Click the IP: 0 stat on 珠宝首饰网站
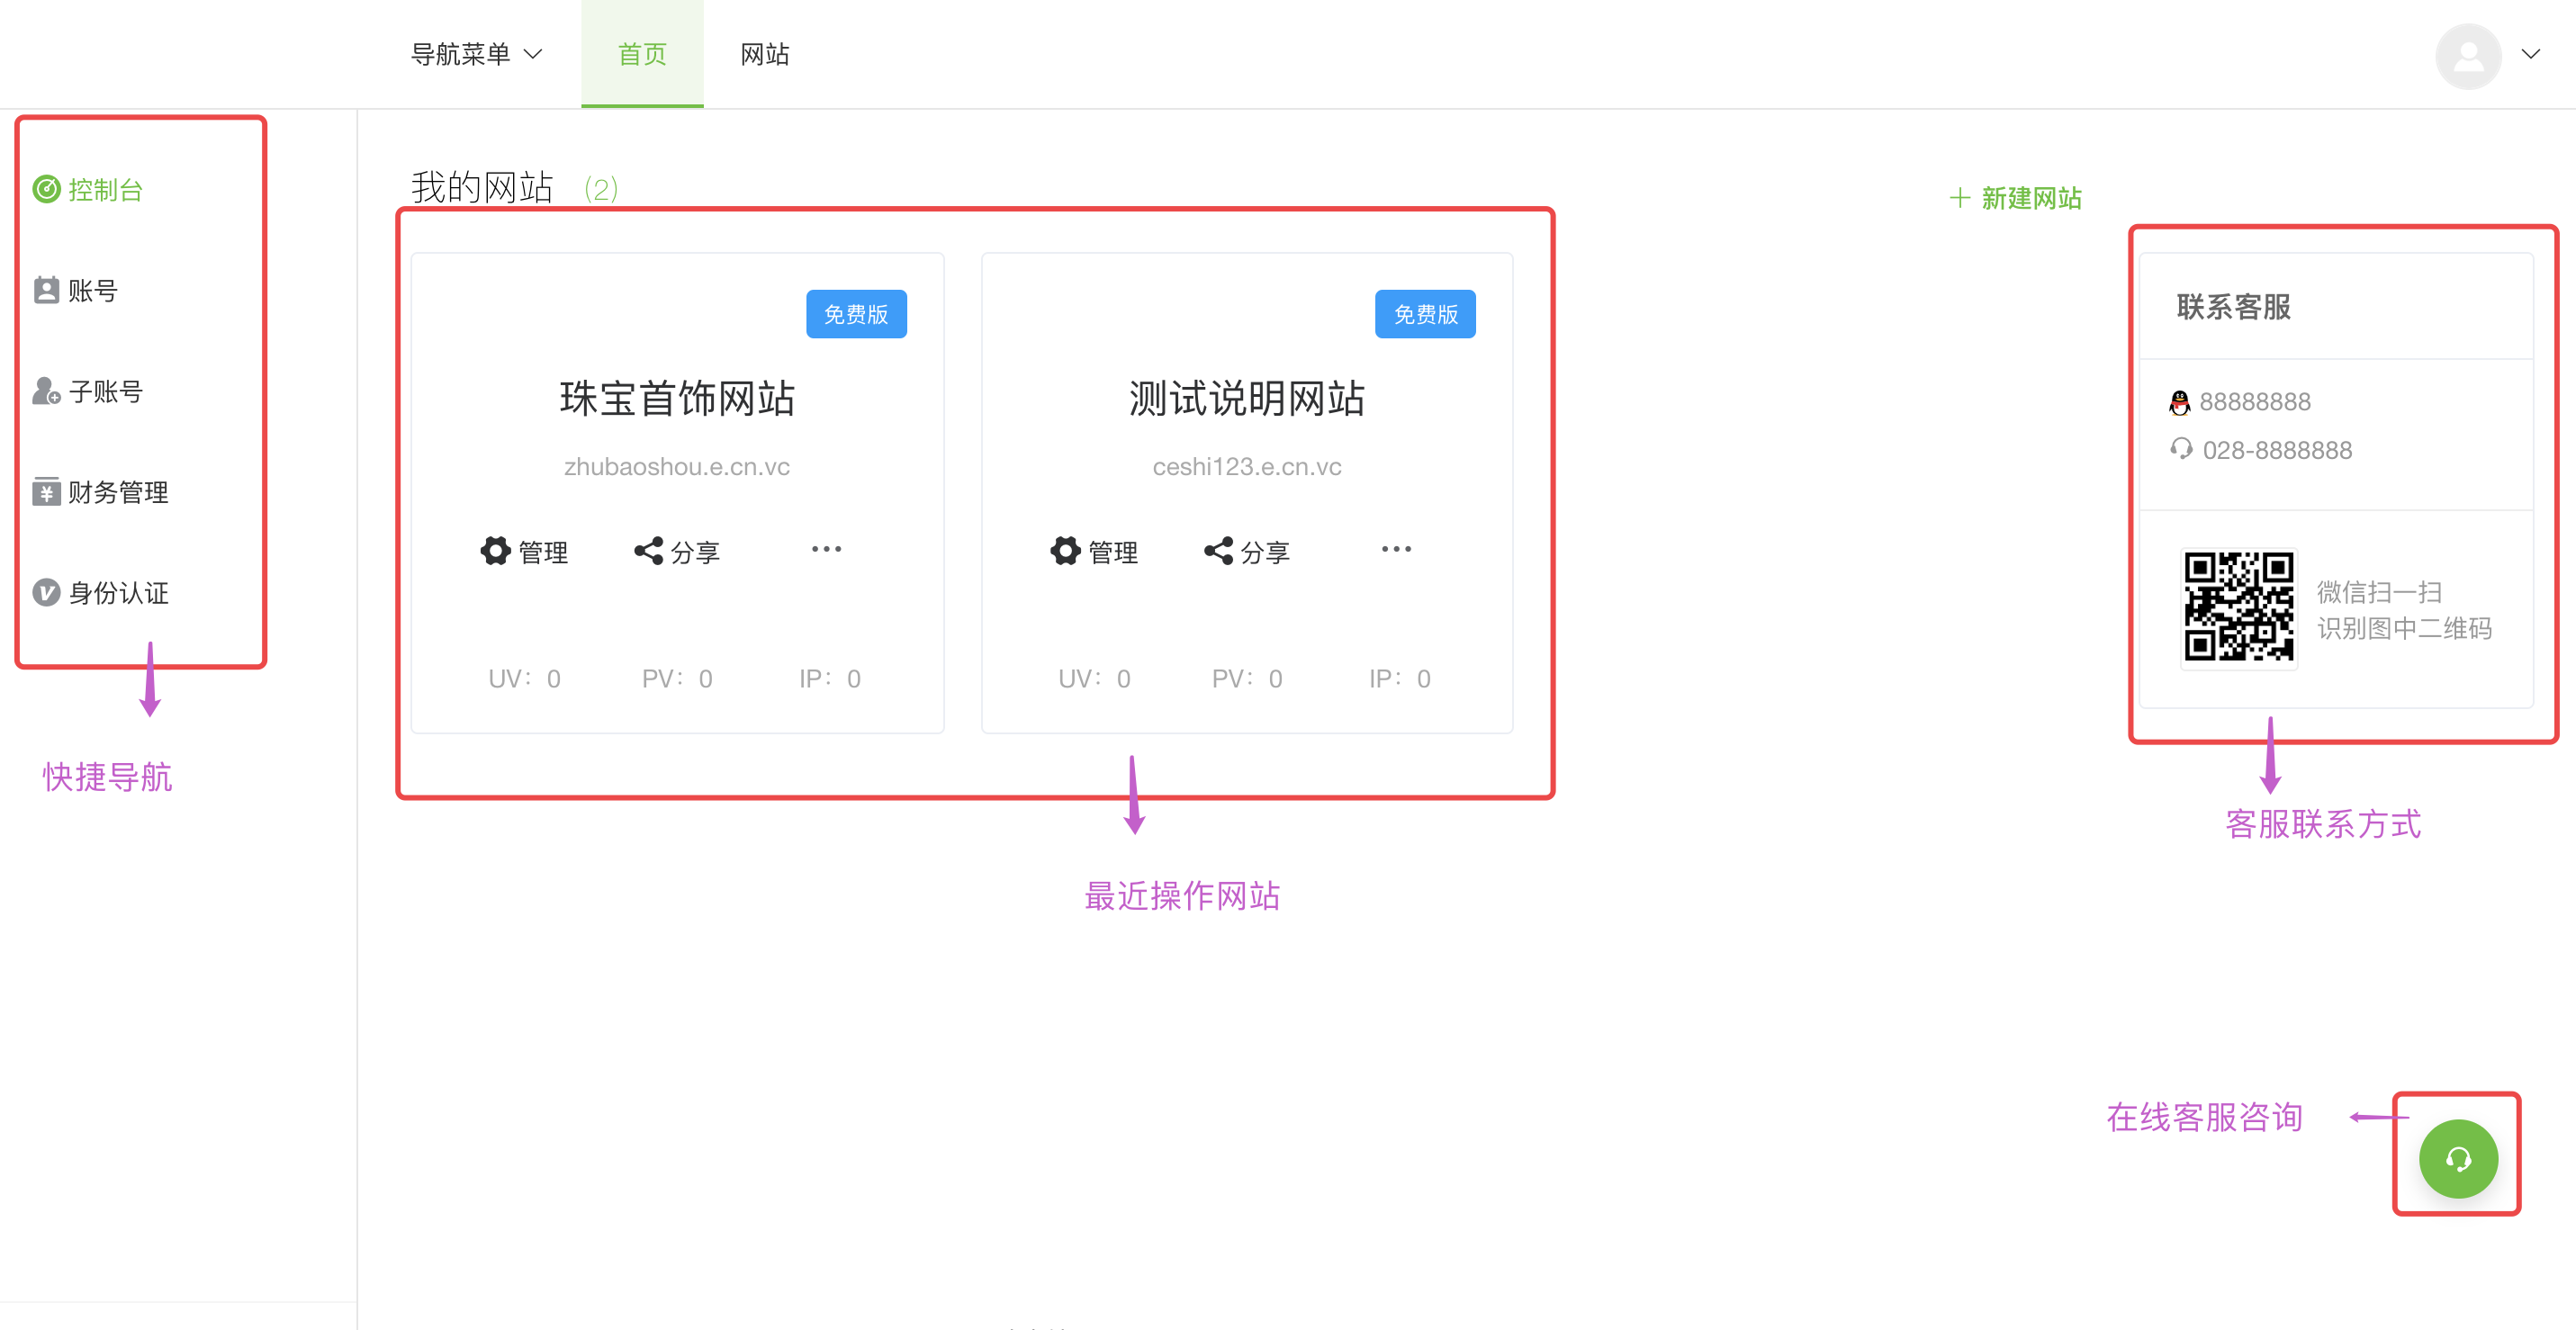 pos(830,679)
